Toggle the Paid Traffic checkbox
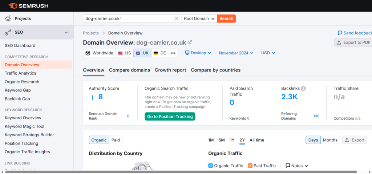 pos(250,166)
